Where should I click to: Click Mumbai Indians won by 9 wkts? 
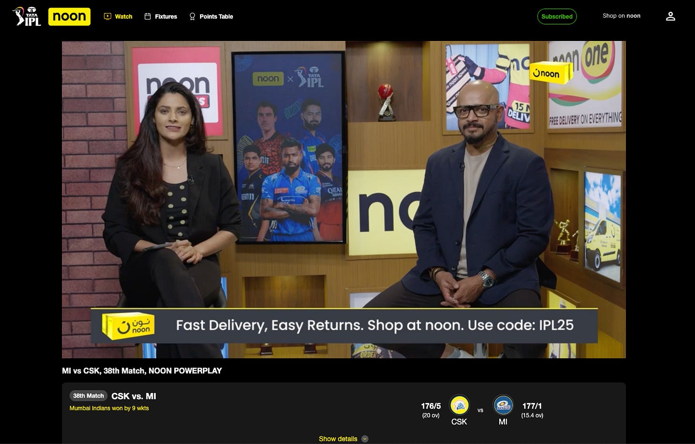click(109, 408)
